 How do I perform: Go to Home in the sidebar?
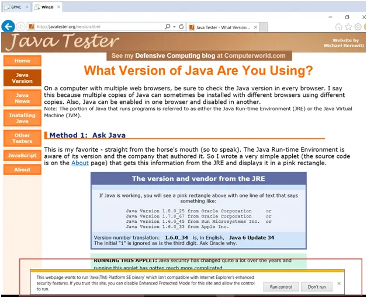(22, 61)
